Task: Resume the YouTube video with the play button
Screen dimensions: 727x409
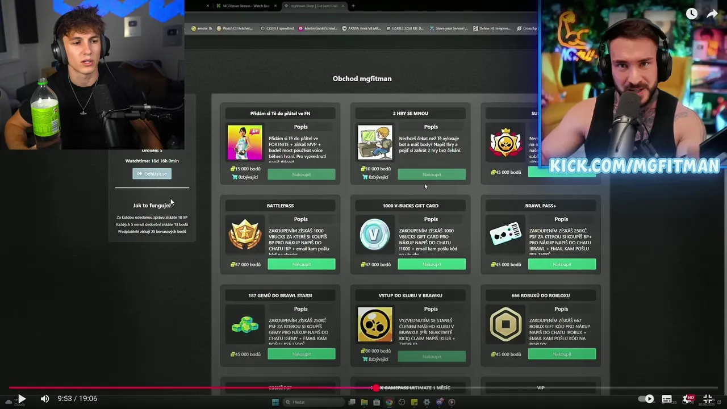Action: pos(21,399)
